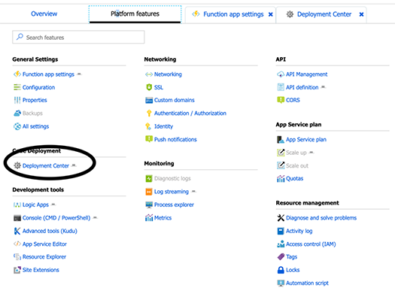Select the Platform features tab
The height and width of the screenshot is (300, 395).
[x=135, y=14]
